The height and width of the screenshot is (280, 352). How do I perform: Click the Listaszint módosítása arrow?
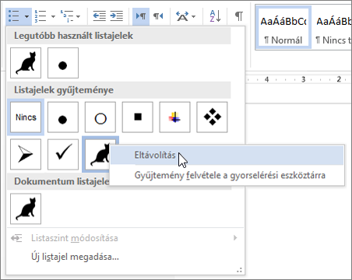coord(235,238)
